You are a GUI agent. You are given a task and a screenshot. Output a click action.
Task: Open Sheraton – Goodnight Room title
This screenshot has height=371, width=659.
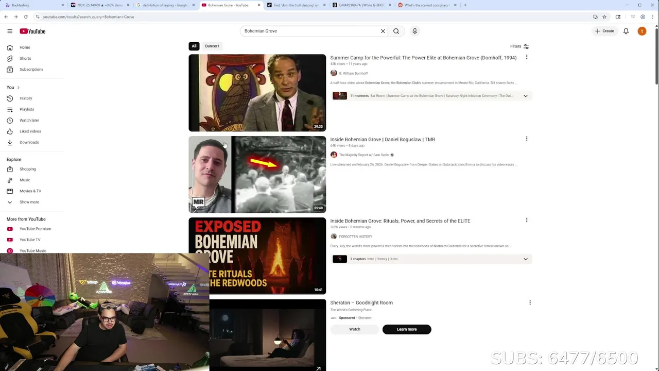coord(361,302)
